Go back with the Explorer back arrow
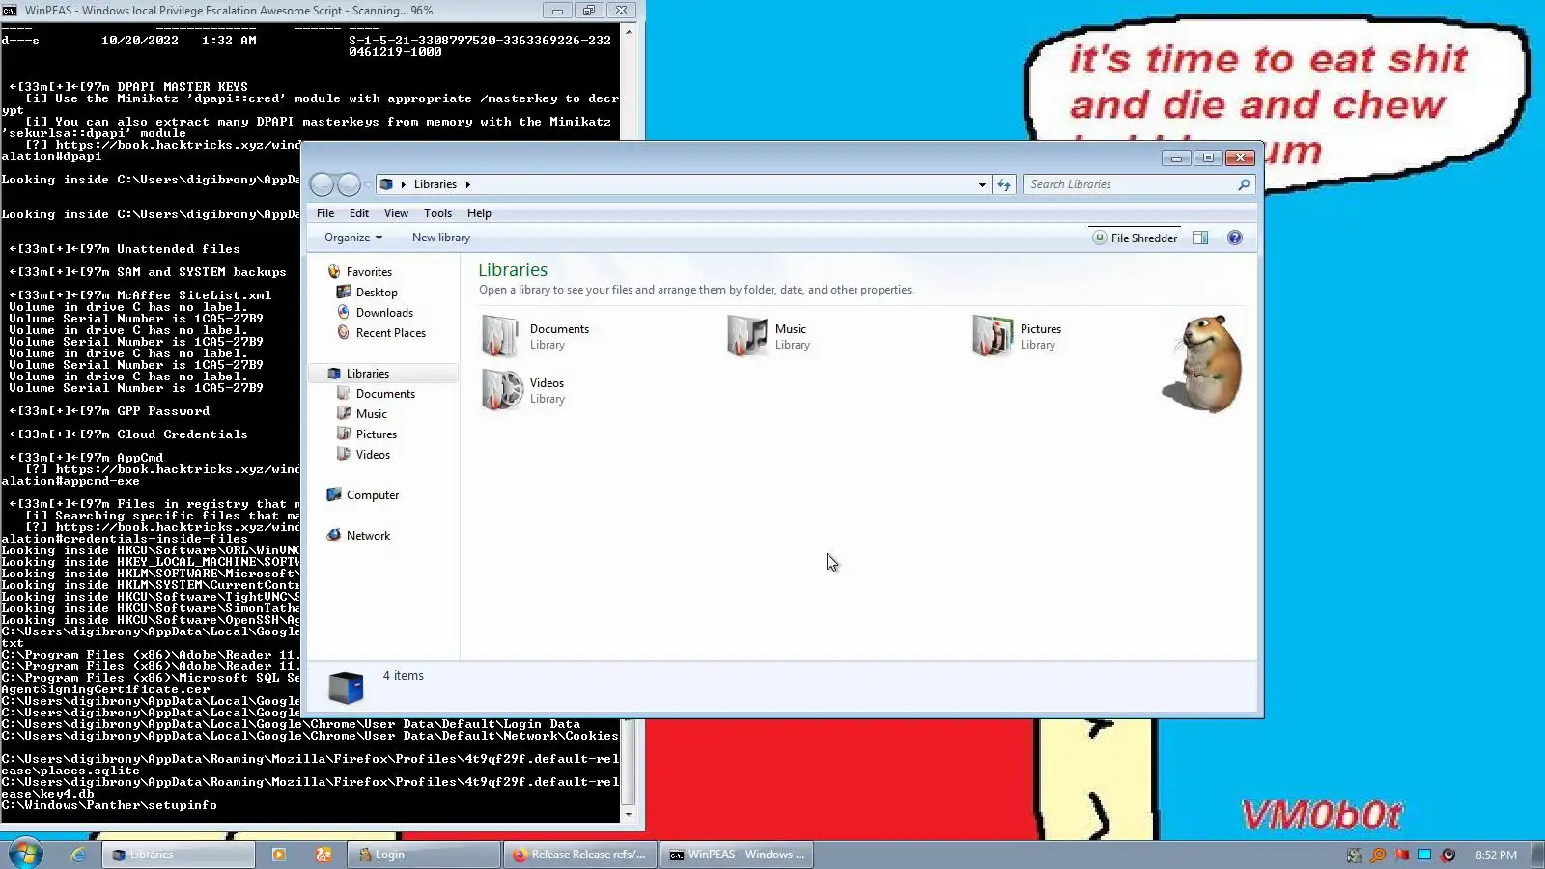This screenshot has height=869, width=1545. coord(323,184)
